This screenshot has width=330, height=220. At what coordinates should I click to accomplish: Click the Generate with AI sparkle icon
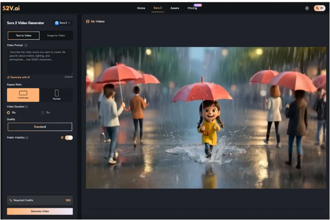(x=9, y=77)
